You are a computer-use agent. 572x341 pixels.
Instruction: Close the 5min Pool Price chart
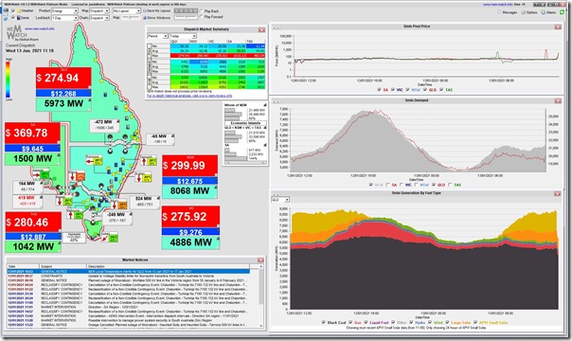tap(558, 27)
